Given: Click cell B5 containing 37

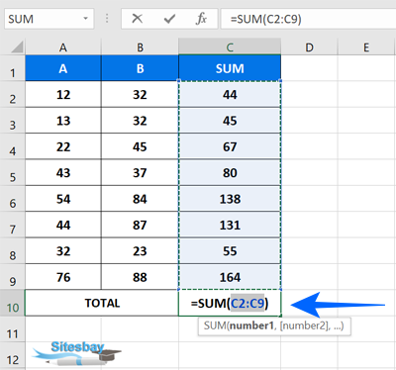Looking at the screenshot, I should [x=140, y=172].
